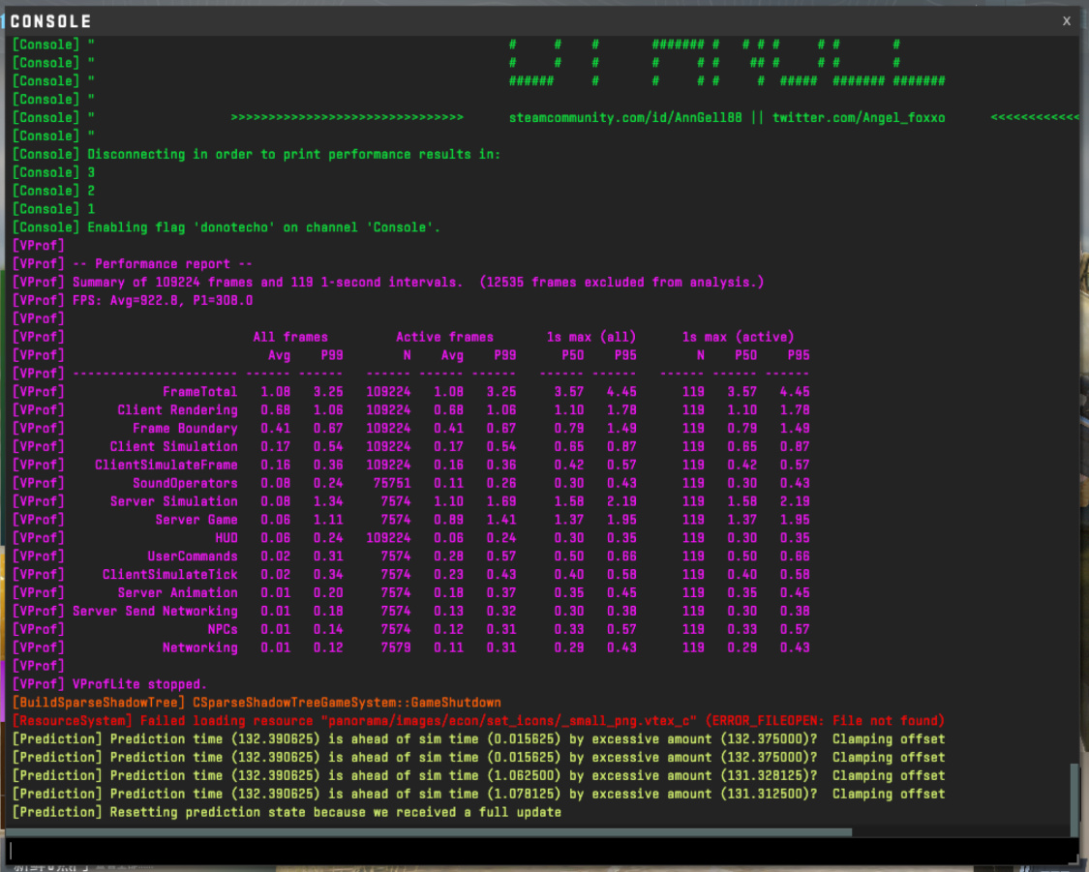Close the console with the X icon

[x=1066, y=21]
